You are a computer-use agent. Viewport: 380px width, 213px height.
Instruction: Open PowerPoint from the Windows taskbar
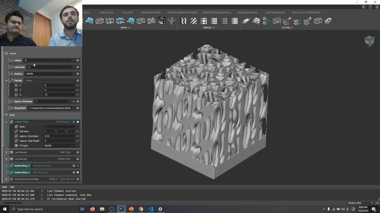pyautogui.click(x=131, y=209)
